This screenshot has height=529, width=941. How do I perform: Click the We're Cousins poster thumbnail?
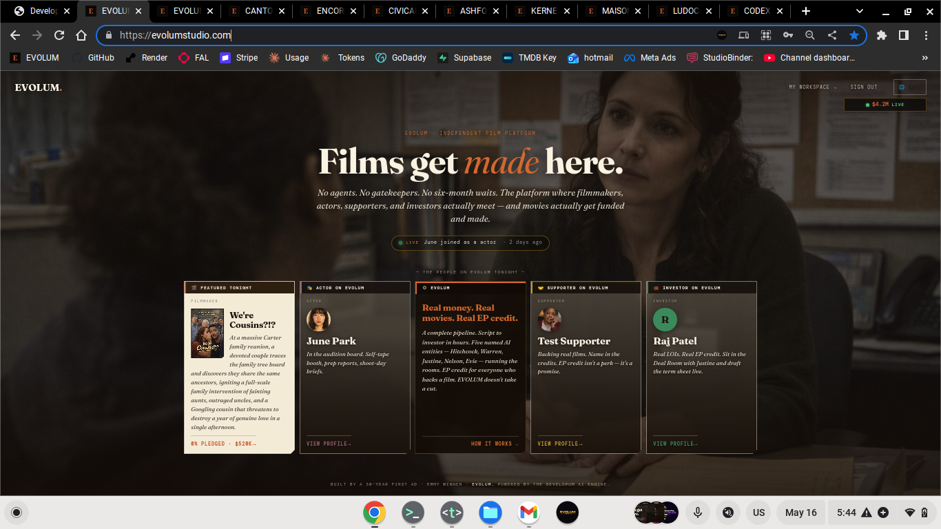(x=207, y=333)
